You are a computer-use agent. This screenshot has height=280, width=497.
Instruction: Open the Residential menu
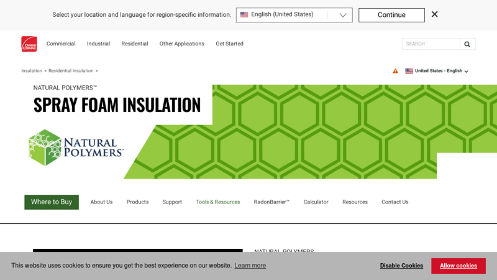[x=135, y=44]
